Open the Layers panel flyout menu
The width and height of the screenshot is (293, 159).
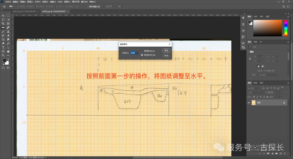click(x=288, y=83)
